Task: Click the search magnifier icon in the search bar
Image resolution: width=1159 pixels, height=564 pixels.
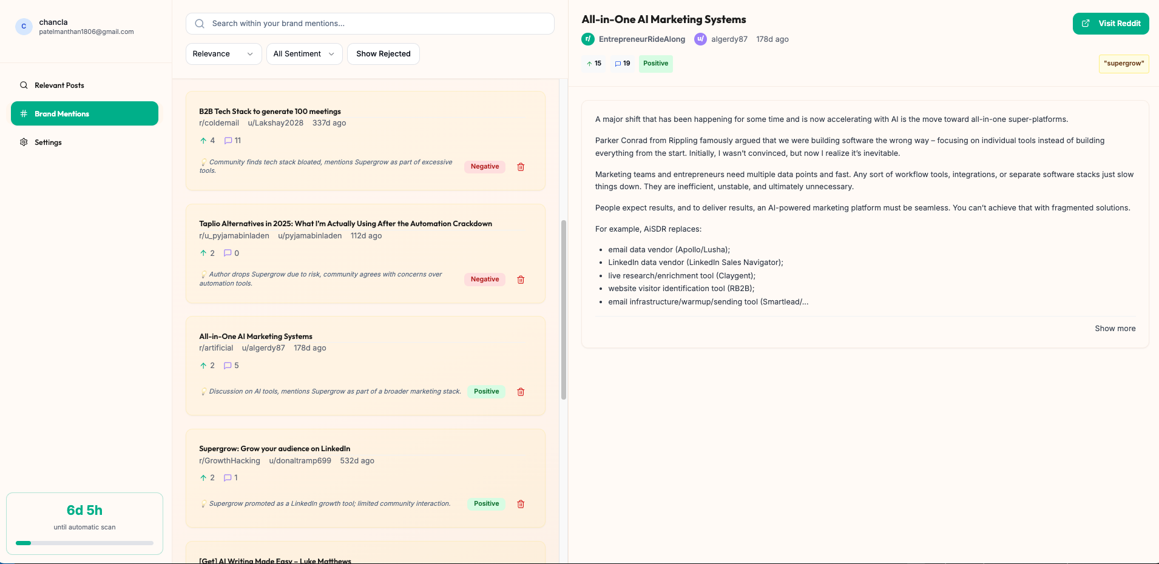Action: coord(200,24)
